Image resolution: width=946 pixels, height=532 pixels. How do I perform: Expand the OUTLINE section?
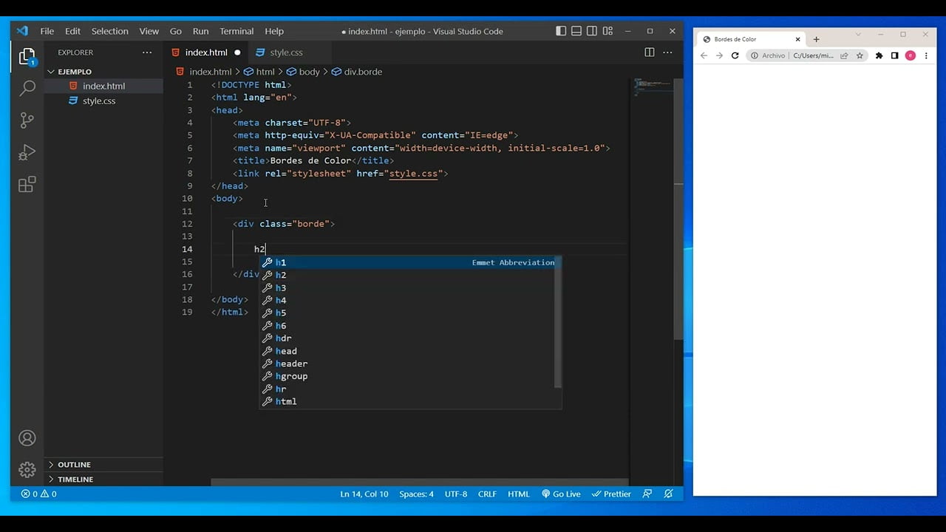pyautogui.click(x=74, y=464)
